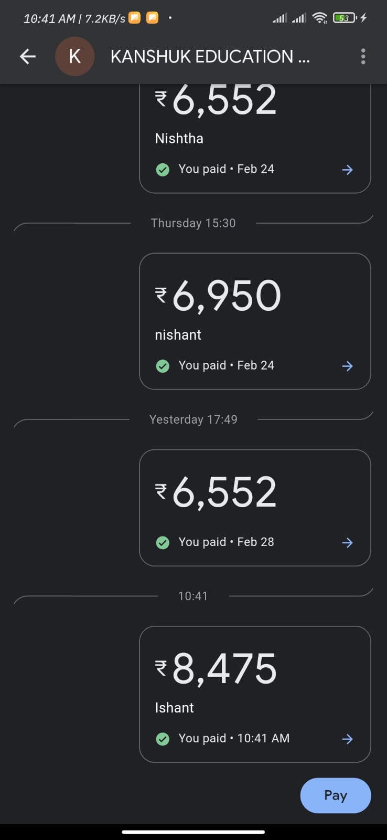Tap "You paid • 10:41 AM" status
387x840 pixels.
click(x=234, y=738)
